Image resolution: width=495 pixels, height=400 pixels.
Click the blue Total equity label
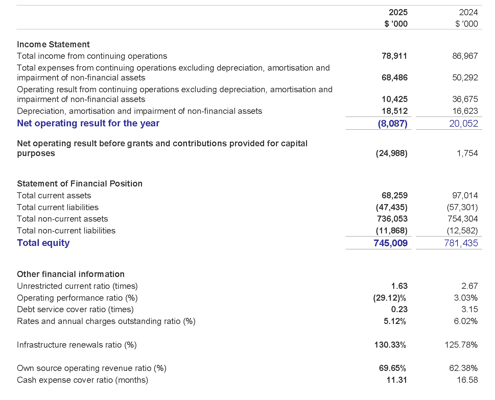[43, 243]
